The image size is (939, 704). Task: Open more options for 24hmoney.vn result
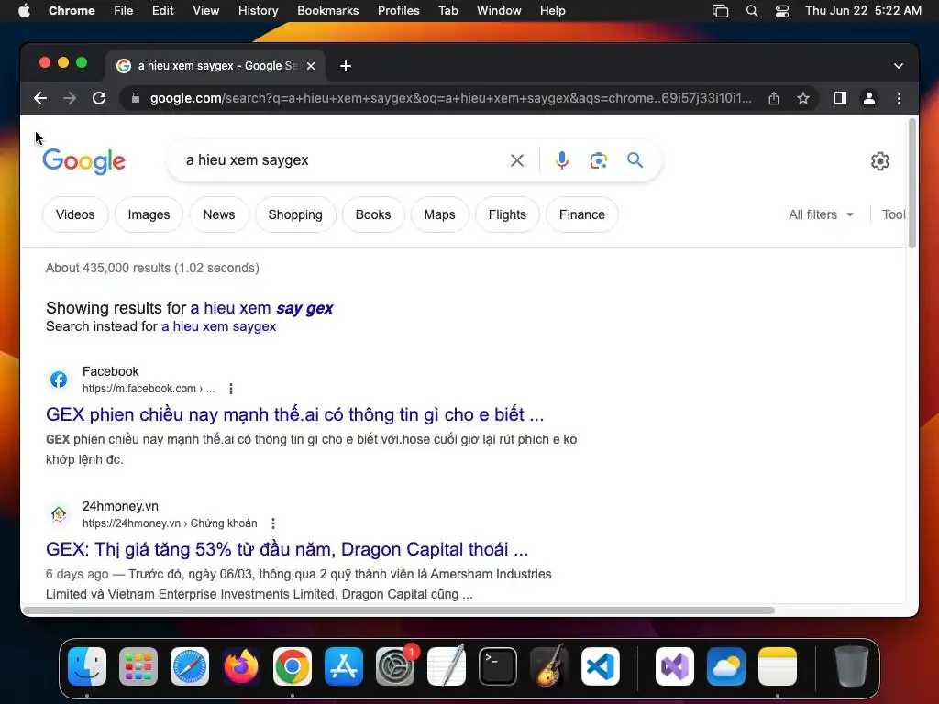tap(273, 523)
